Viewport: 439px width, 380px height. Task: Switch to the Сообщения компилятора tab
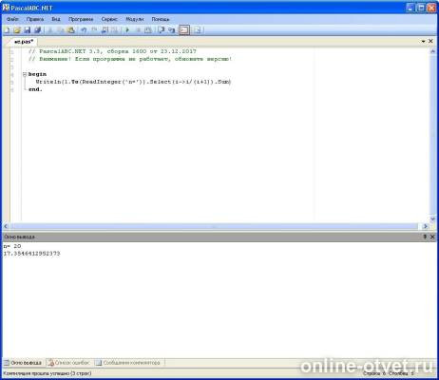coord(128,363)
